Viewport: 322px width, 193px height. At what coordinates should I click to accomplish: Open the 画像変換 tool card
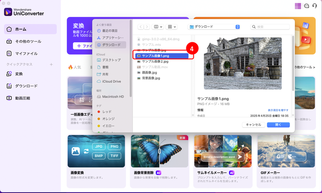[96, 161]
